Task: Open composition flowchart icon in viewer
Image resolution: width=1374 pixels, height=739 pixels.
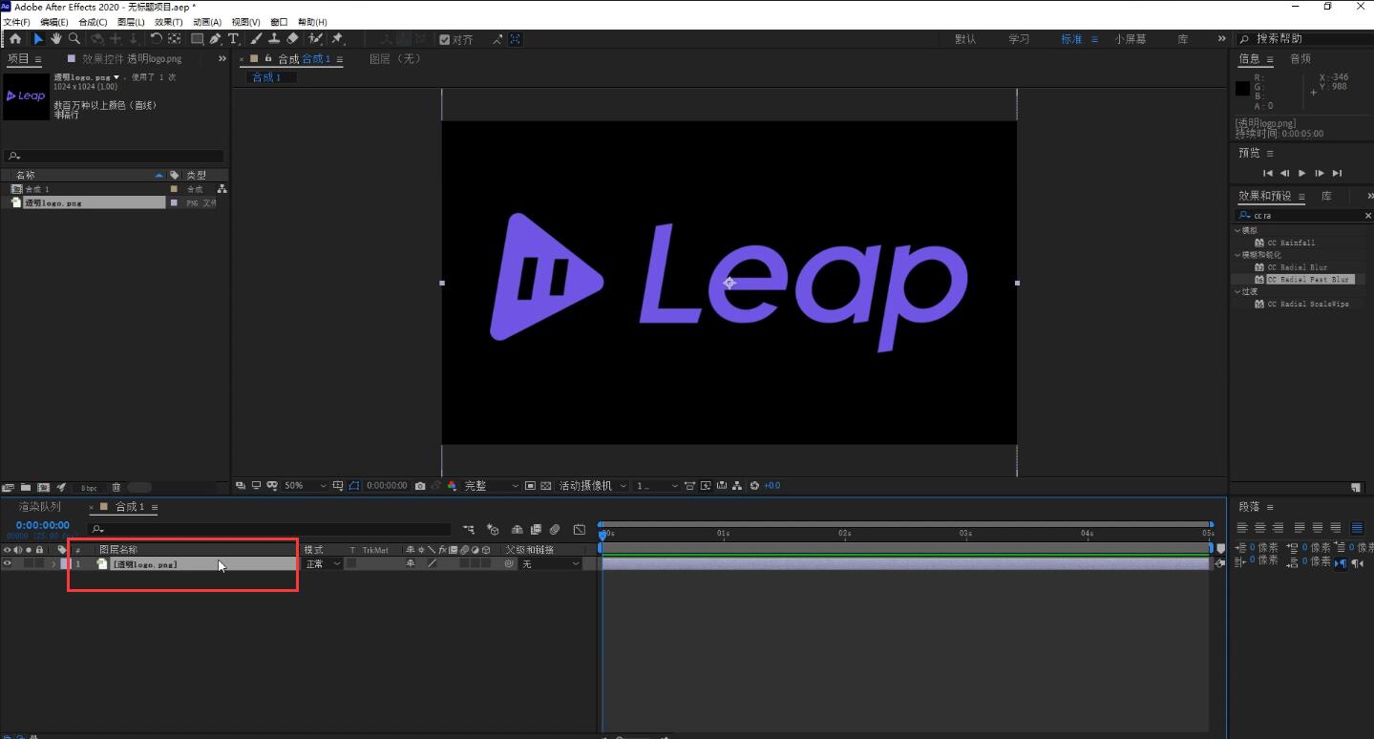Action: pyautogui.click(x=738, y=486)
